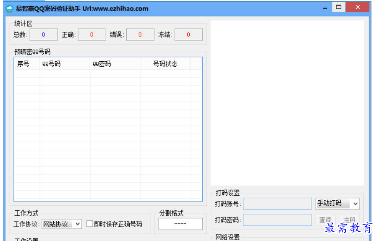Click the blank log panel on right

point(287,103)
